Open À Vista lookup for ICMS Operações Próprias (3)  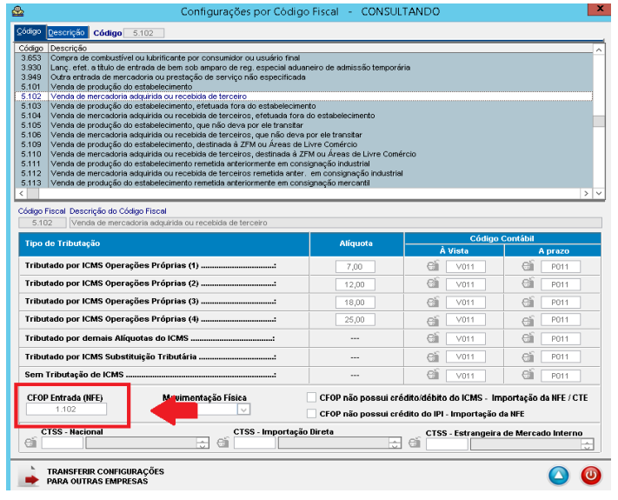pos(433,302)
